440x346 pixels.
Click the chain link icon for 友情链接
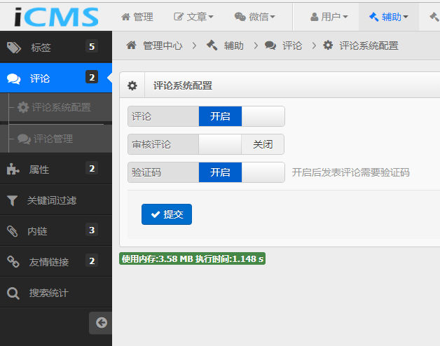(13, 262)
